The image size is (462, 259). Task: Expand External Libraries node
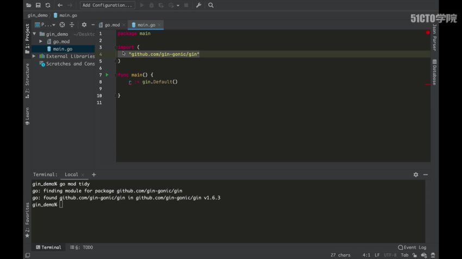tap(34, 56)
